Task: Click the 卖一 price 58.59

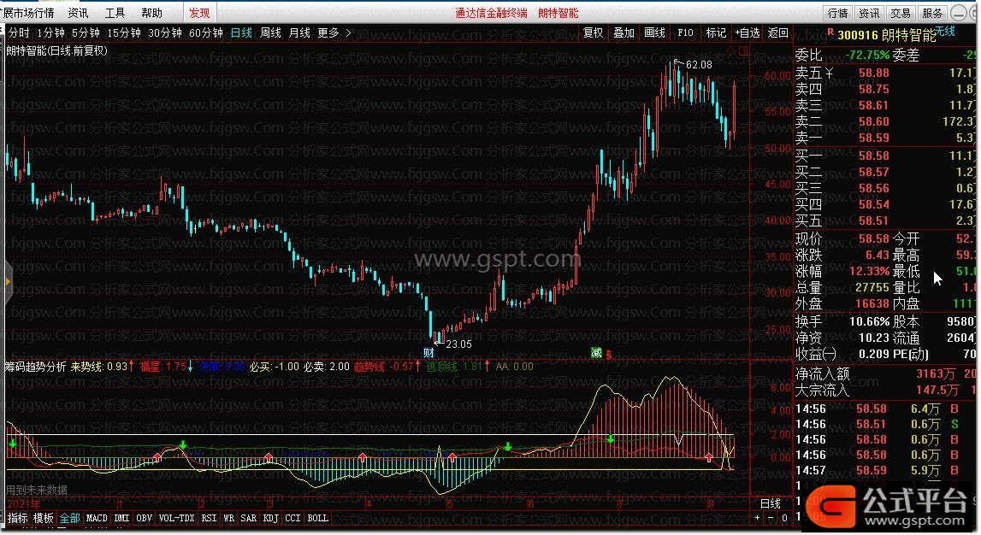Action: pyautogui.click(x=873, y=138)
